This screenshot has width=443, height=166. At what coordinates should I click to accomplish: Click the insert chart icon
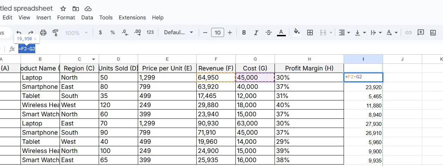tap(433, 33)
